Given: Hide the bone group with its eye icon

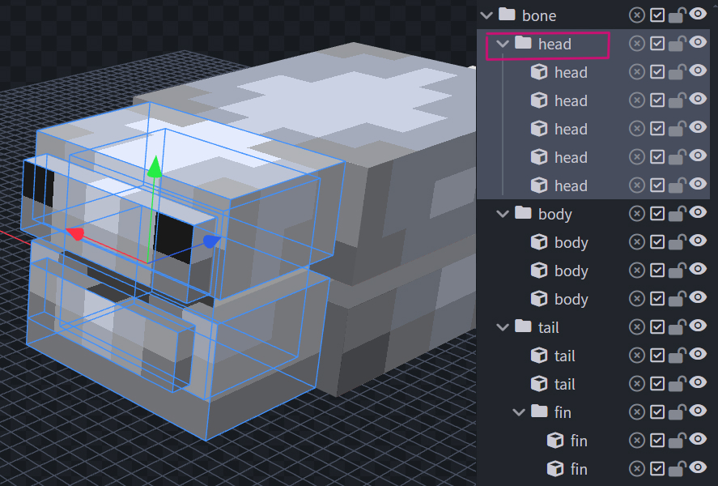Looking at the screenshot, I should pos(698,14).
